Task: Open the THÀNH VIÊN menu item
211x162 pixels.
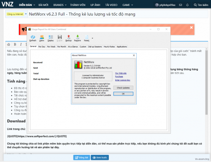Action: pos(78,5)
